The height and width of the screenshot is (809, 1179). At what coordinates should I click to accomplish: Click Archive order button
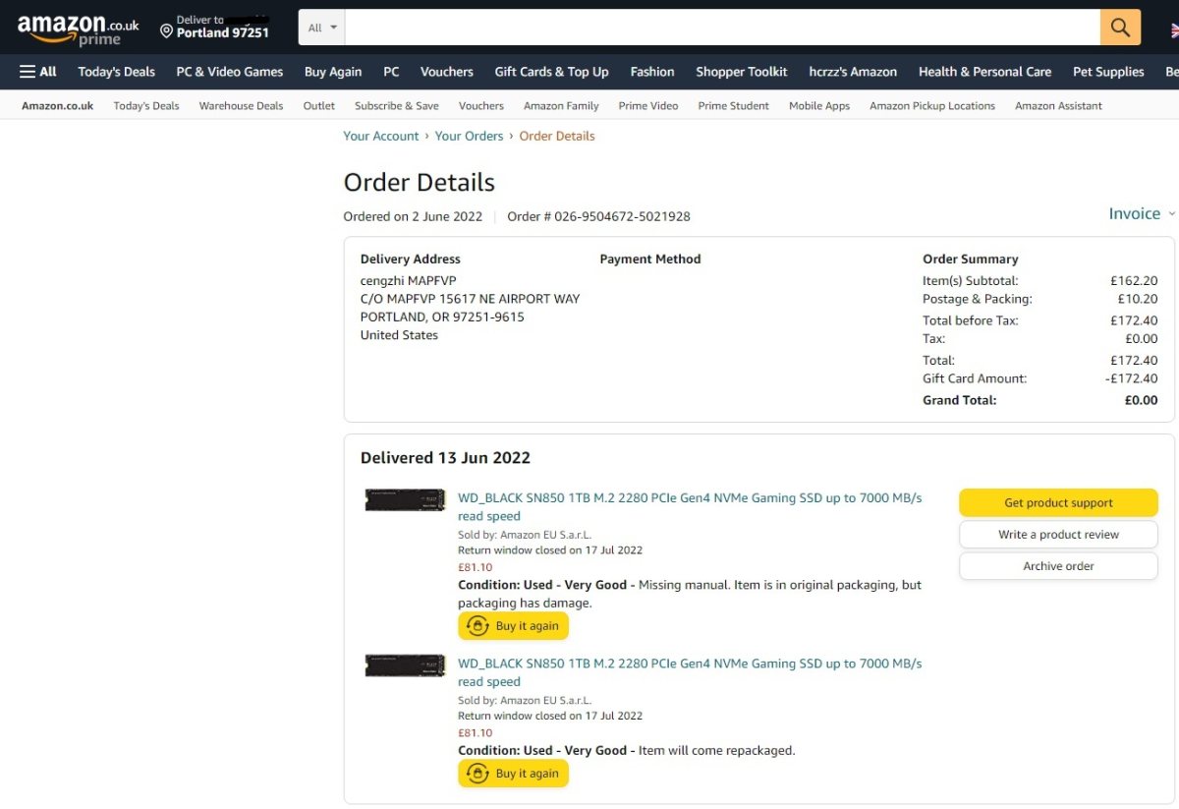[1058, 566]
